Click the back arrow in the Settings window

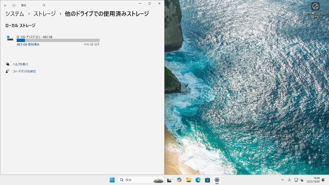point(5,5)
